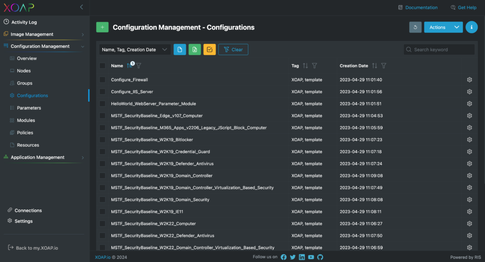Viewport: 485px width, 262px height.
Task: Click the Actions button
Action: [437, 27]
